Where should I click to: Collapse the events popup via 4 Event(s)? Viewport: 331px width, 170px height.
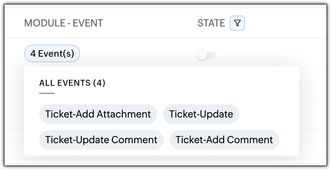[52, 54]
